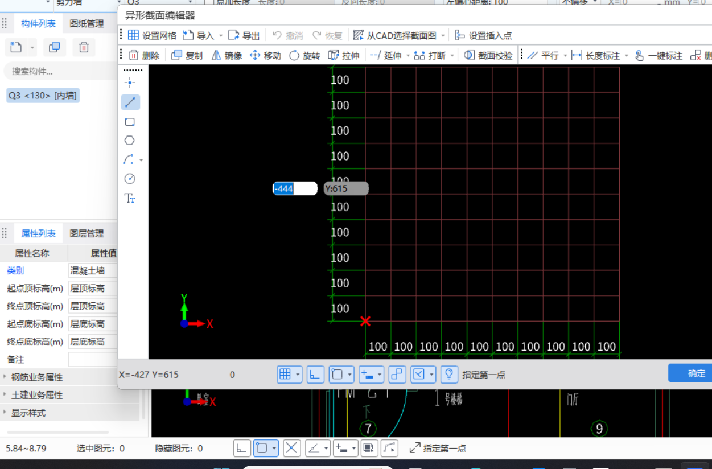Select 长度标注 length dimension tool
The image size is (712, 469).
point(596,55)
